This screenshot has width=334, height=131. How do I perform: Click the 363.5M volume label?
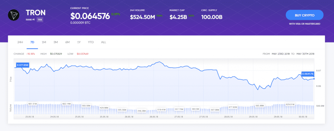(195, 109)
